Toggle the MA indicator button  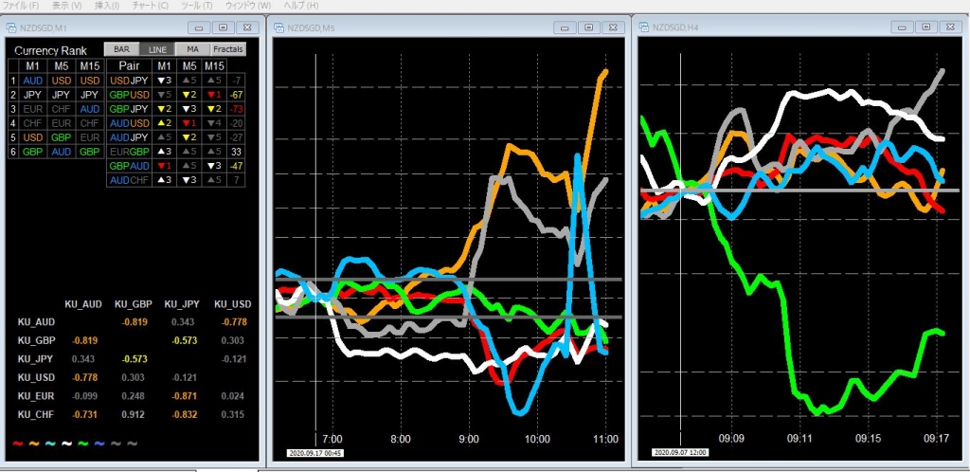pos(192,49)
